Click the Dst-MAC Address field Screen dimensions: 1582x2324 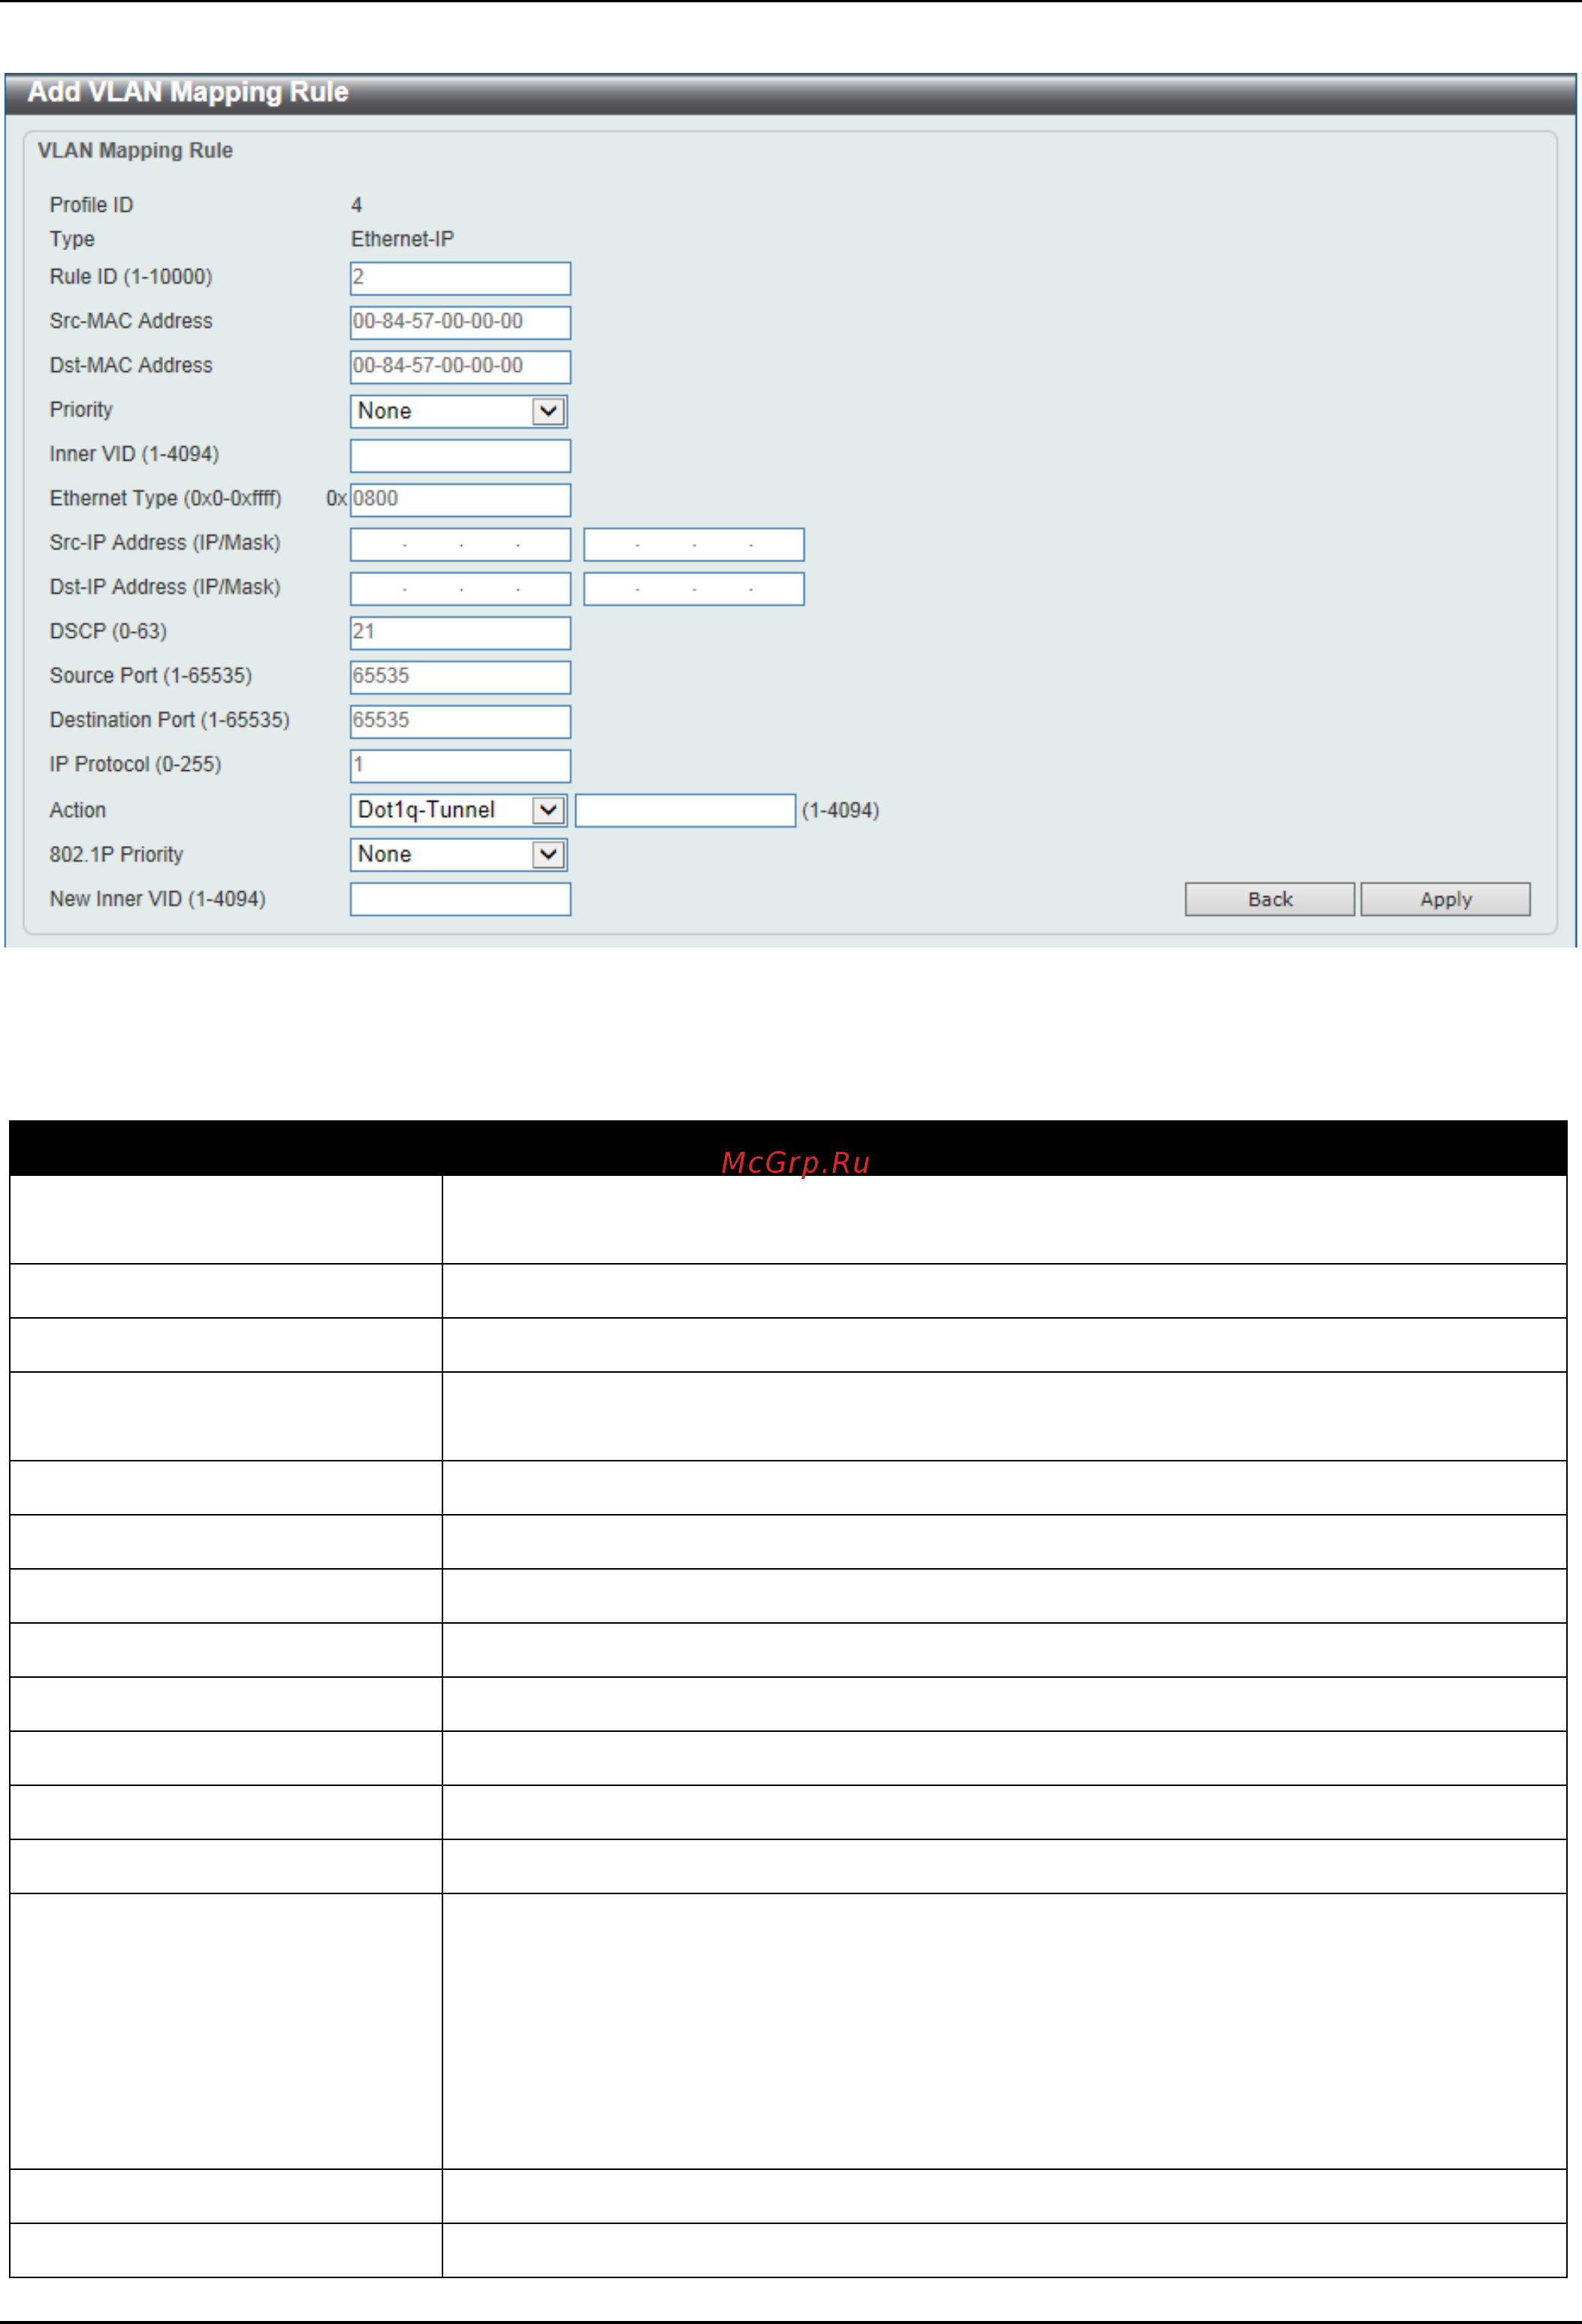(x=460, y=367)
